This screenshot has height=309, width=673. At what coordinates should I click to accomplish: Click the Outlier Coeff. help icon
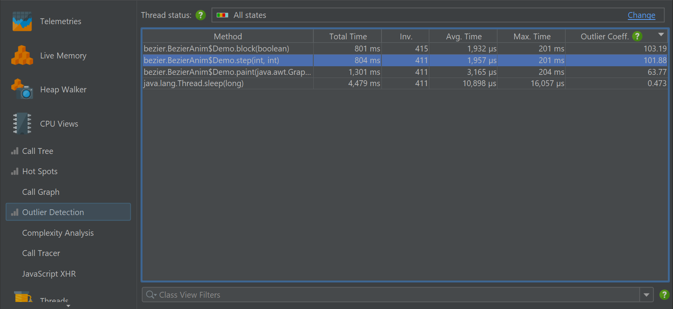coord(637,36)
